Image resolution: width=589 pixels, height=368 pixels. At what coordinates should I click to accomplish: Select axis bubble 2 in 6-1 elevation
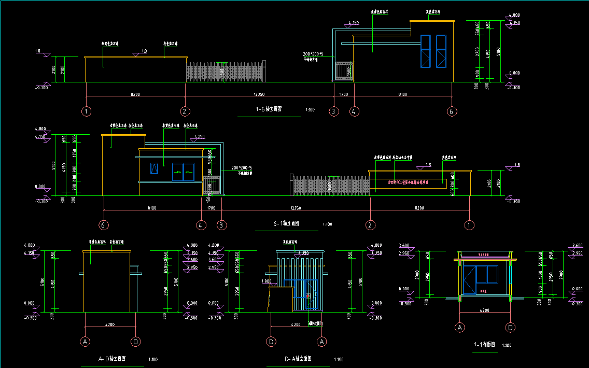click(x=370, y=225)
